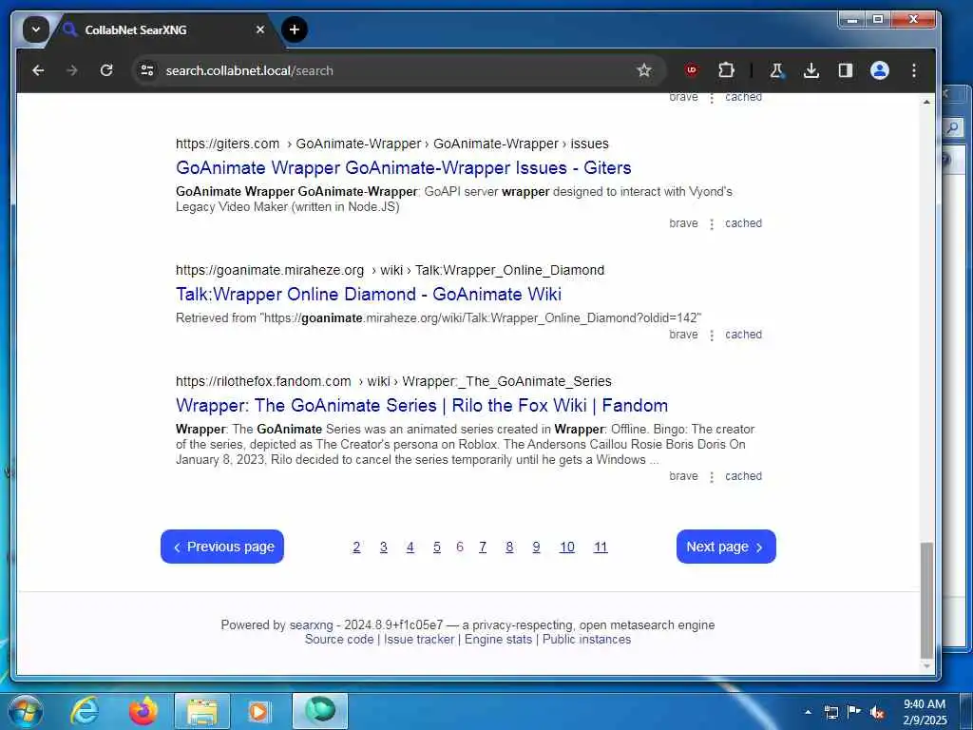Open site information icon in address bar
Image resolution: width=973 pixels, height=730 pixels.
pos(147,70)
